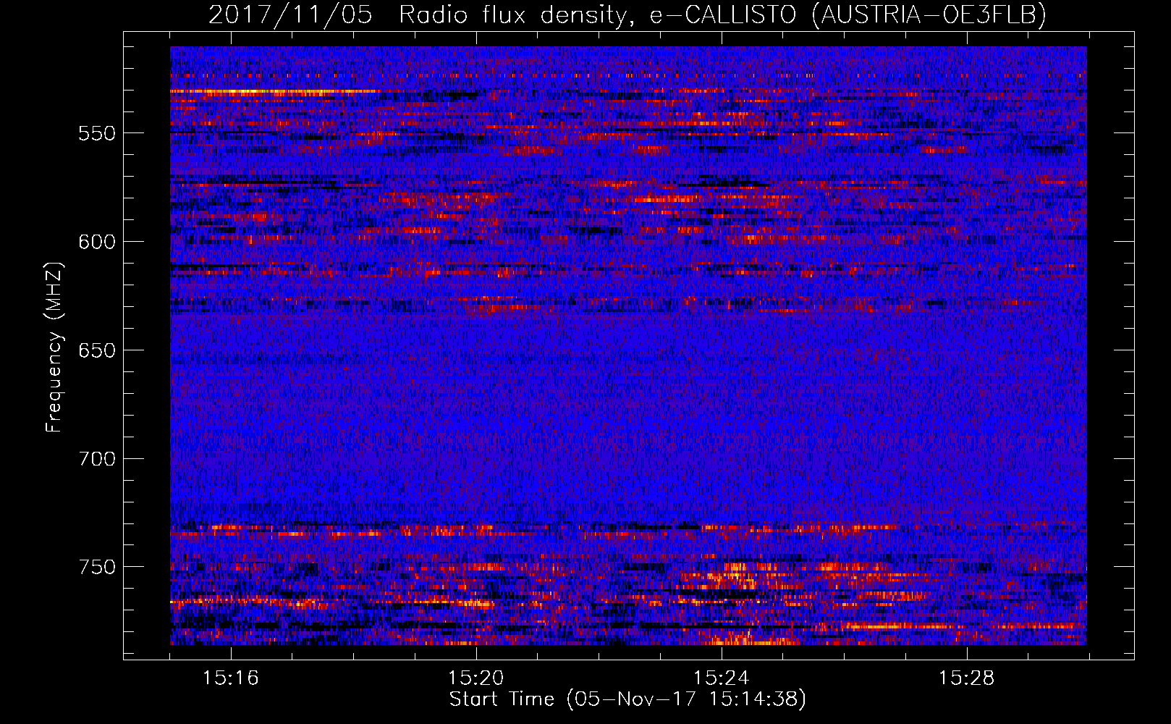1171x724 pixels.
Task: Click the 'Start Time' axis caption
Action: tap(627, 700)
